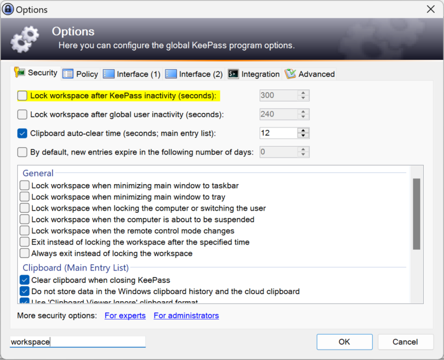Screen dimensions: 444x360
Task: Click down arrow of global inactivity spinner
Action: (304, 117)
